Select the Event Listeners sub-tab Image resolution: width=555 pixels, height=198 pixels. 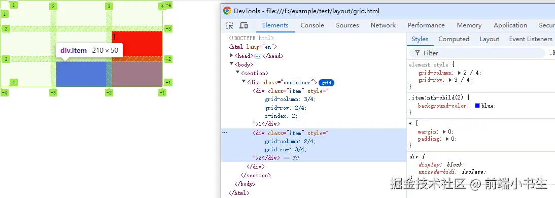click(x=531, y=39)
